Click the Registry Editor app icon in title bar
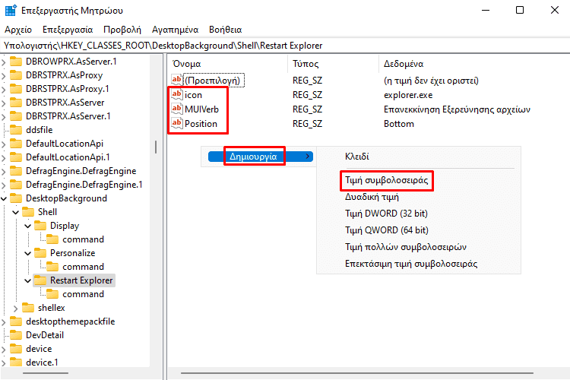Screen dimensions: 570x380 11,10
